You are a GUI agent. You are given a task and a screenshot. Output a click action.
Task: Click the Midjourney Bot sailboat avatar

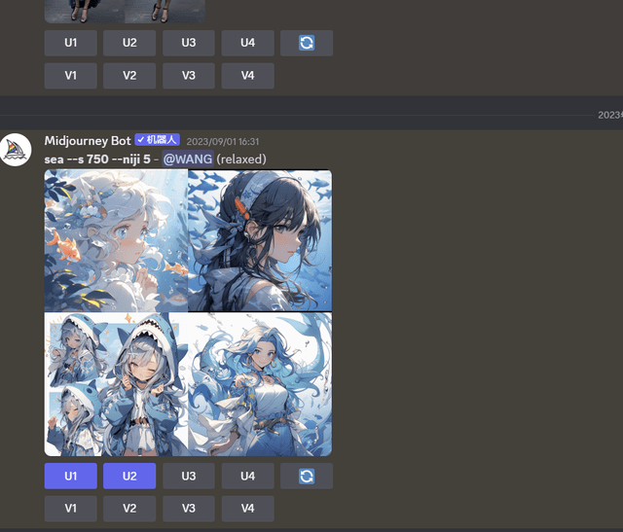16,150
